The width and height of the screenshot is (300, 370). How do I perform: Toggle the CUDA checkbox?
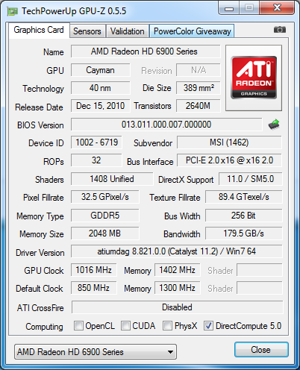pyautogui.click(x=125, y=325)
